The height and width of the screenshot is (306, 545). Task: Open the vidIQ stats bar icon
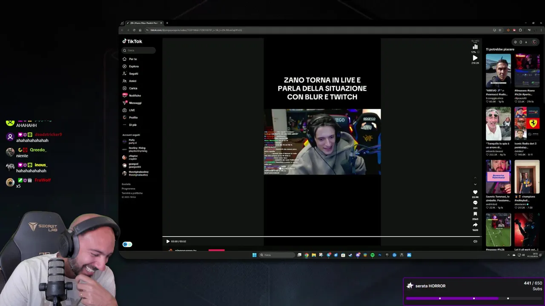point(475,47)
